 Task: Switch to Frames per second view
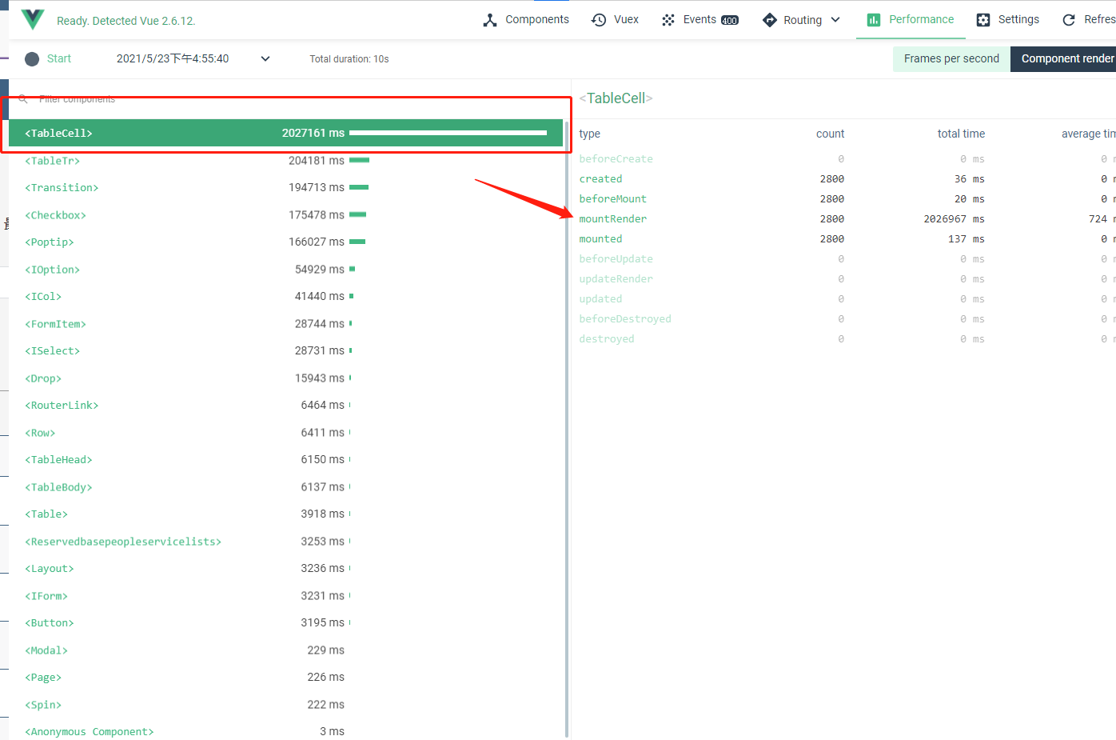[x=951, y=59]
